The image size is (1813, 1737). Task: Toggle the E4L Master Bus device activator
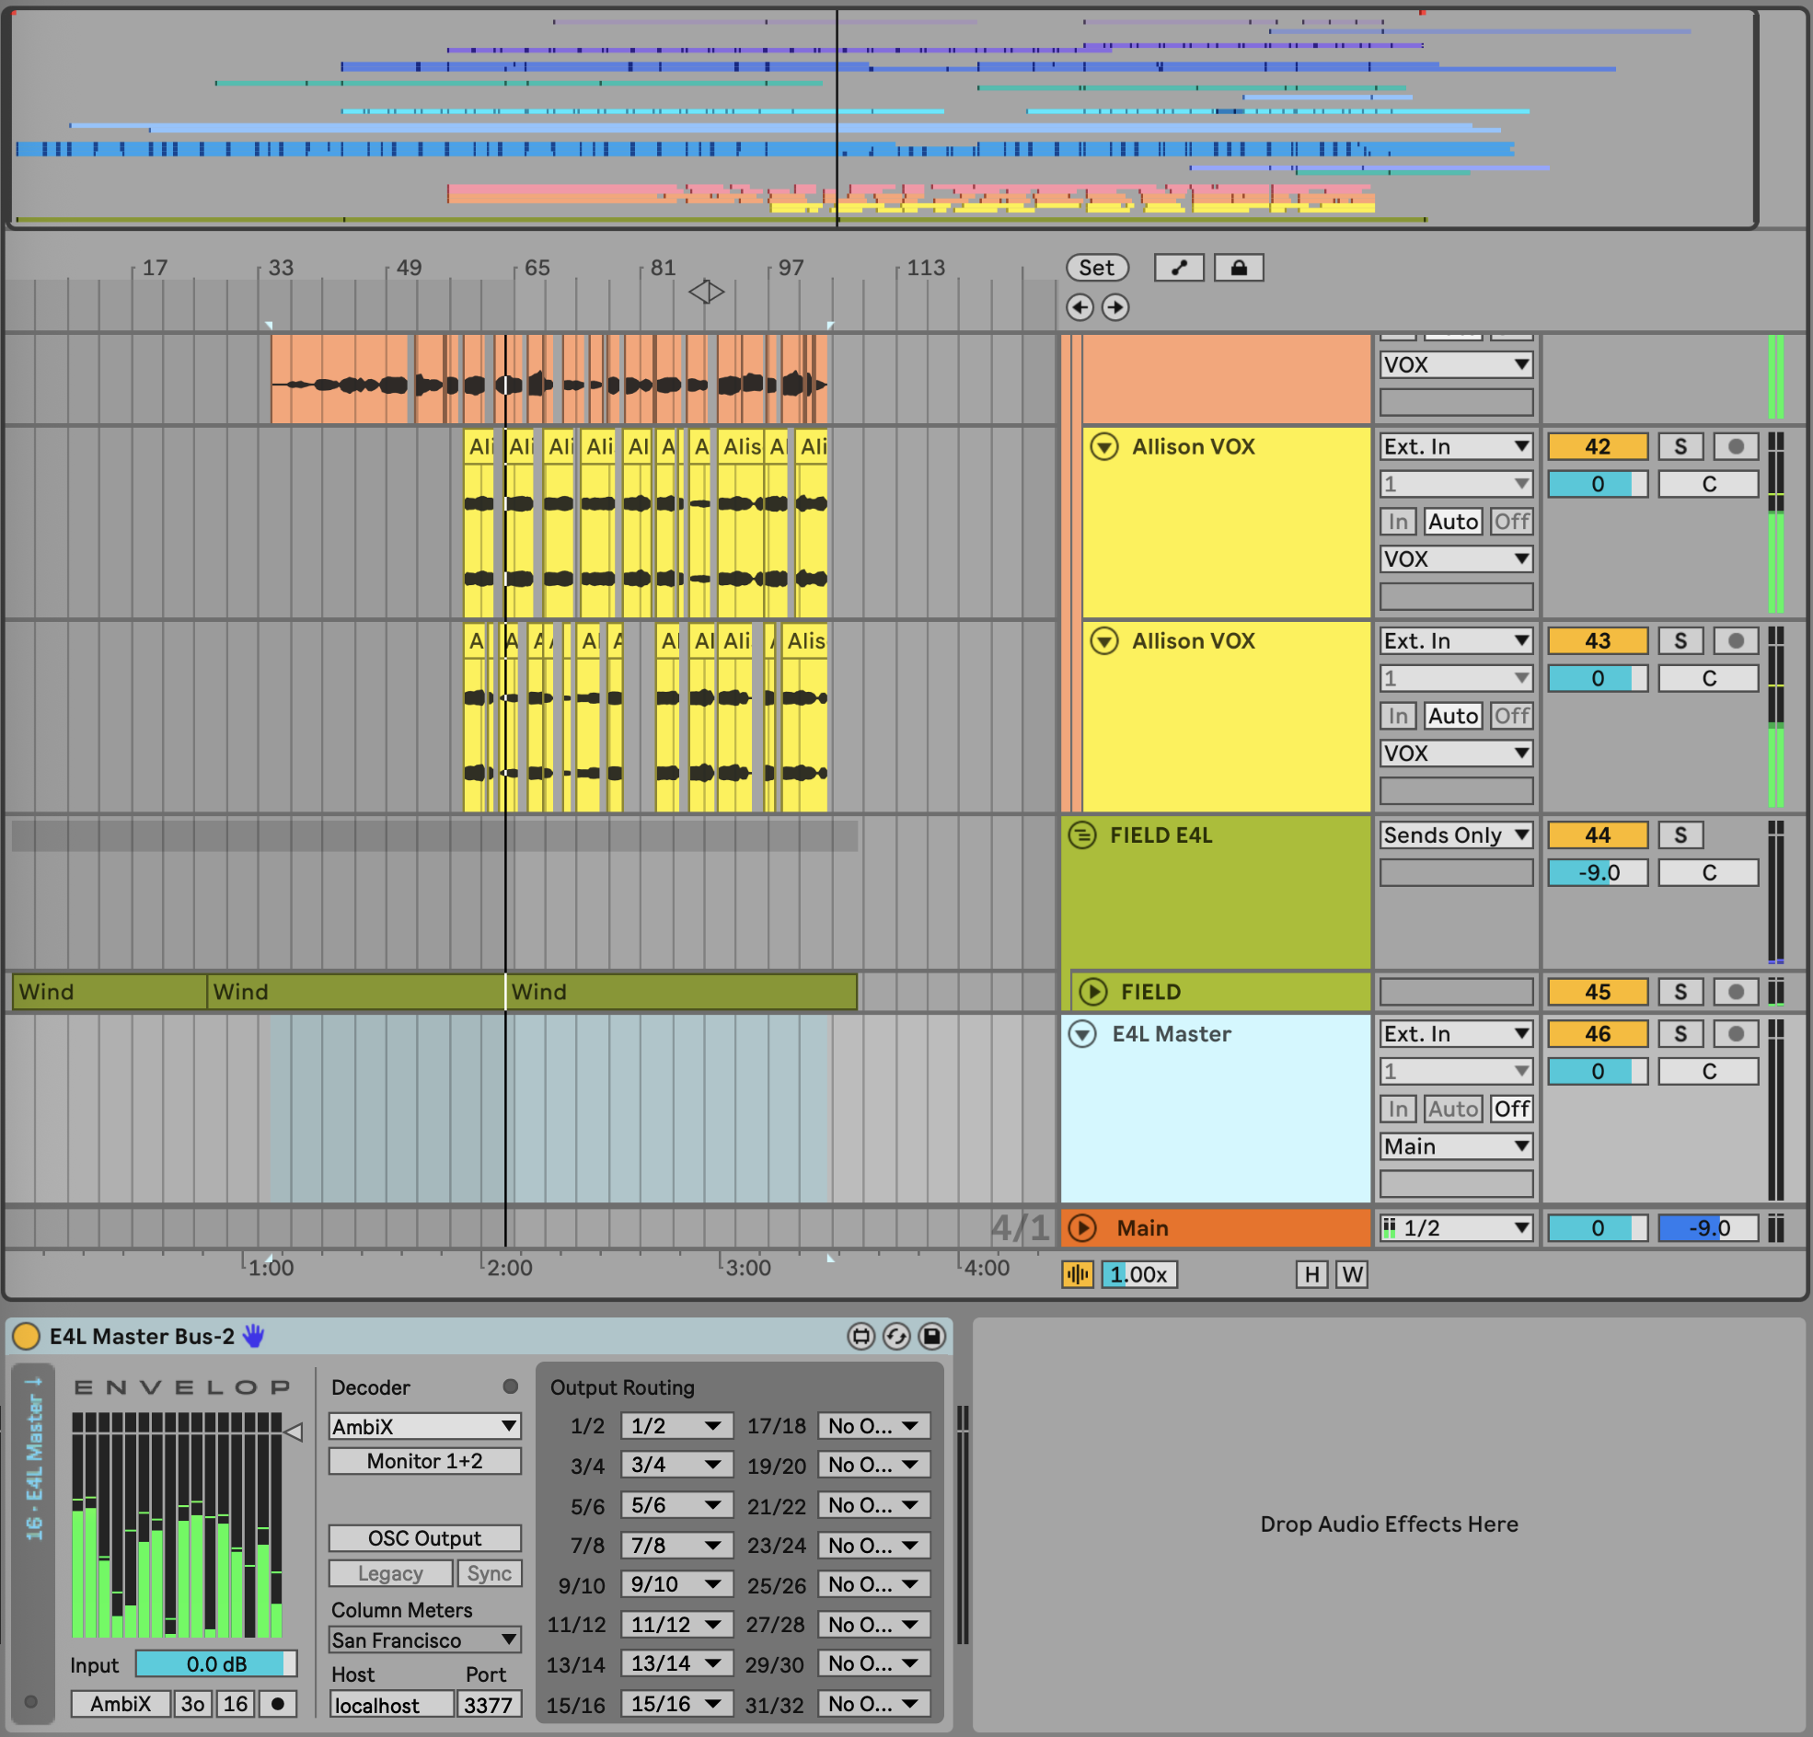tap(26, 1336)
